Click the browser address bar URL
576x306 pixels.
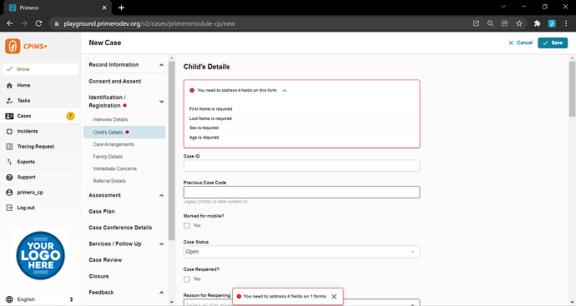click(x=149, y=24)
